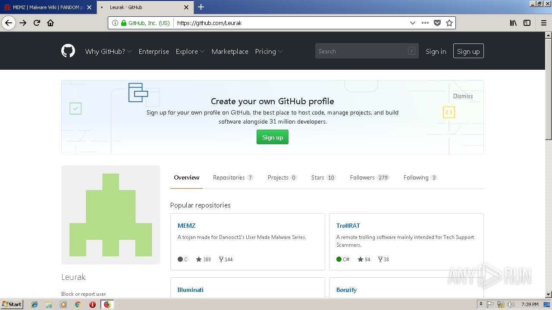Viewport: 552px width, 310px height.
Task: Click Sign in in the header
Action: (x=436, y=51)
